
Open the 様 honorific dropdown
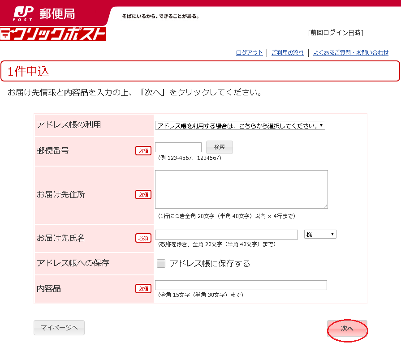(320, 234)
